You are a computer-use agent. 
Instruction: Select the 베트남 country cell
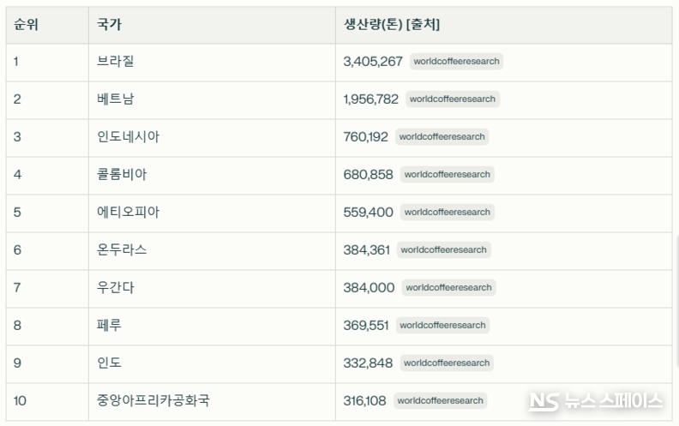[x=117, y=99]
